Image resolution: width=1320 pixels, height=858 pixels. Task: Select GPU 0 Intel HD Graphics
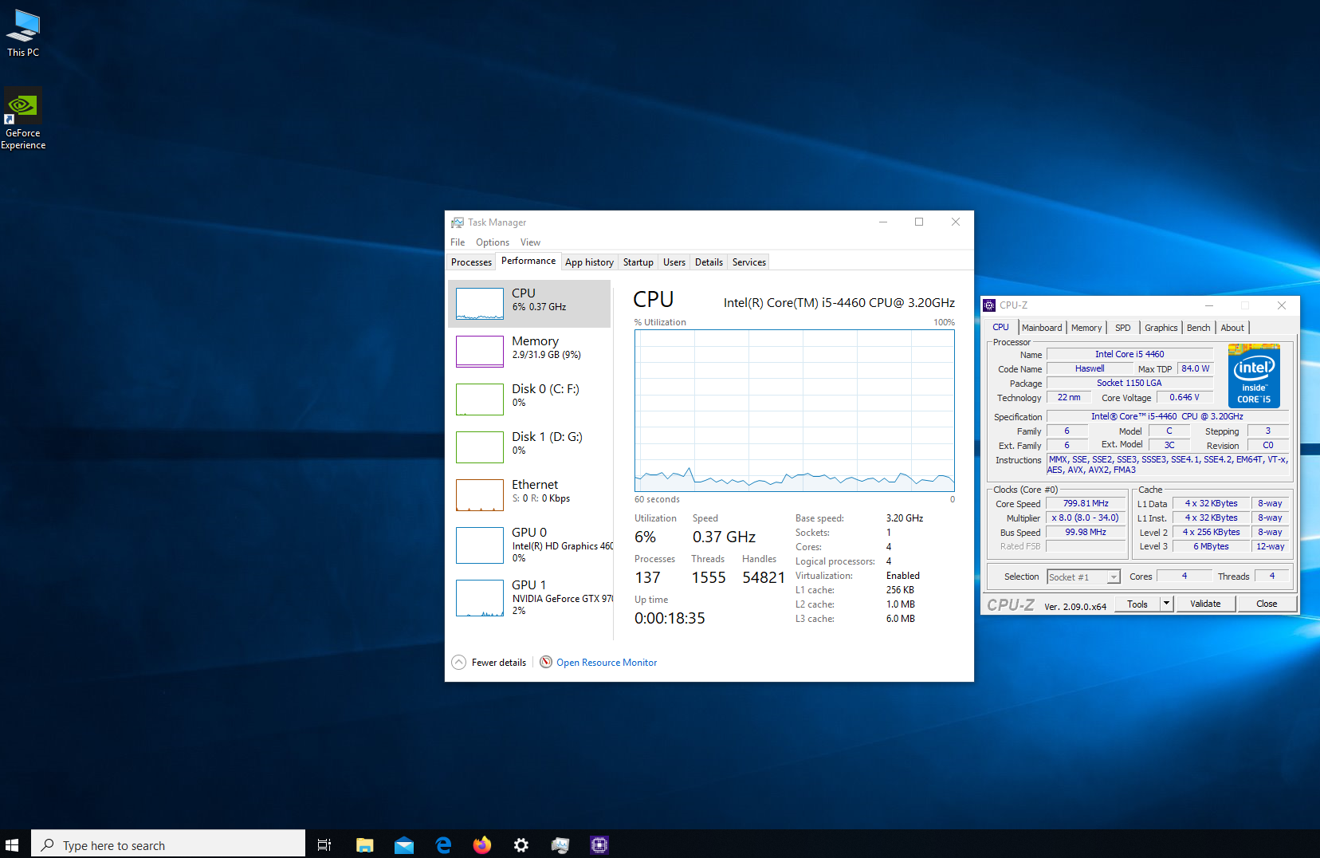(529, 545)
